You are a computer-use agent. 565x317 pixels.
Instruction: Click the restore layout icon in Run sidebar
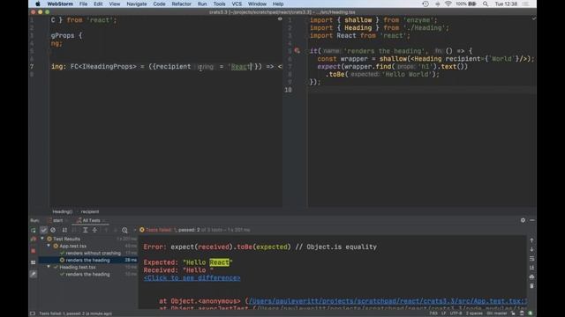(34, 262)
